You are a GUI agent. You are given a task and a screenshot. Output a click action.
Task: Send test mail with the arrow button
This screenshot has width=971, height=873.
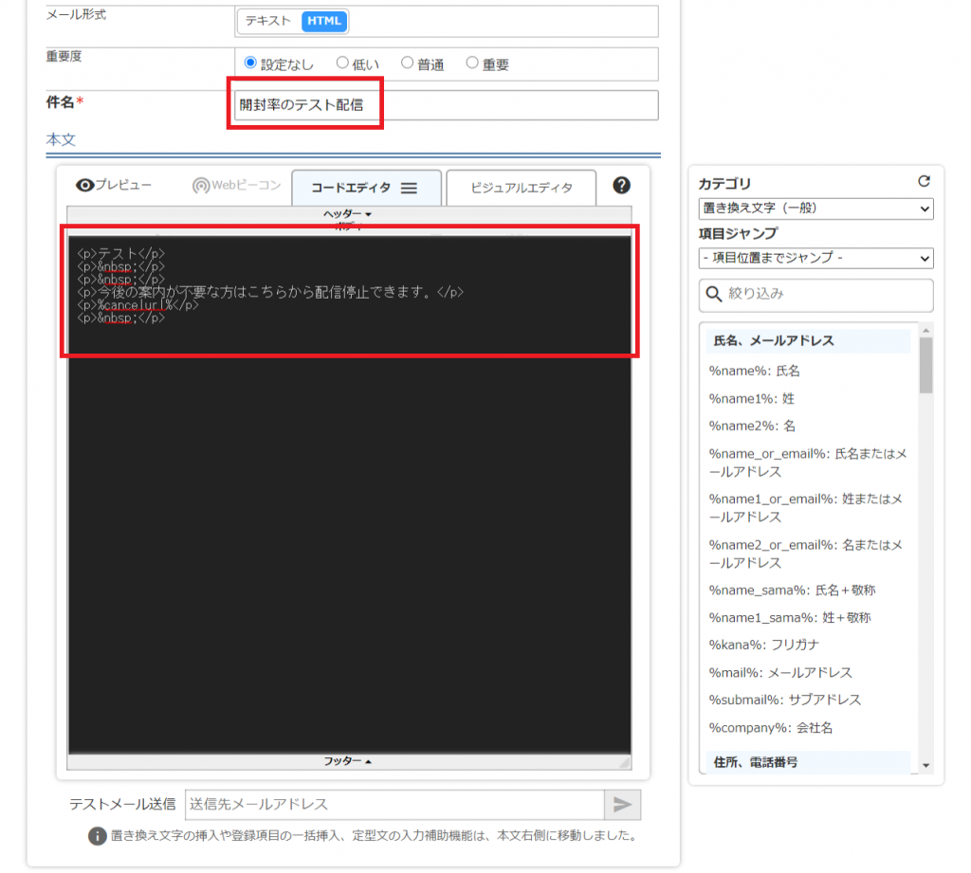[622, 804]
